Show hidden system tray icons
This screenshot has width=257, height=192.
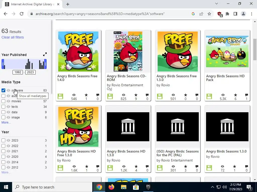point(212,187)
